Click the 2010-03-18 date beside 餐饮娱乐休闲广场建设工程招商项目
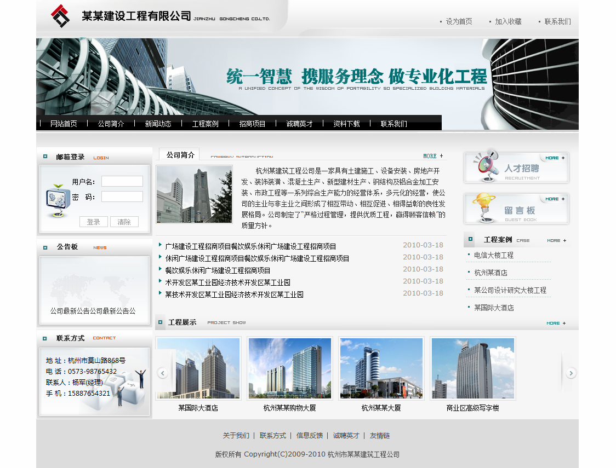The image size is (616, 468). click(423, 269)
